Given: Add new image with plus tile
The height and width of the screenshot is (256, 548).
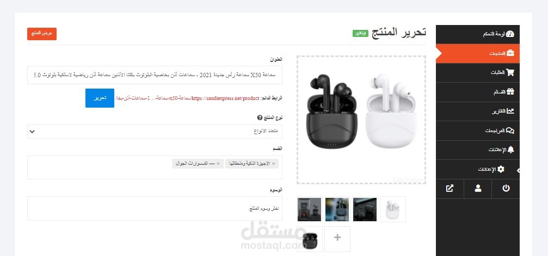Looking at the screenshot, I should (x=337, y=238).
